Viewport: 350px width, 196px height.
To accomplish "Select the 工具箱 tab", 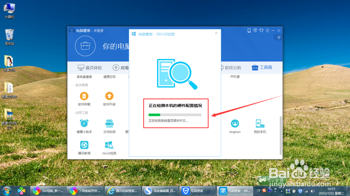I will click(262, 67).
